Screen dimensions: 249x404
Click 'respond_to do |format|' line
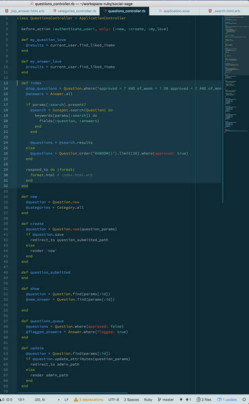click(x=50, y=169)
